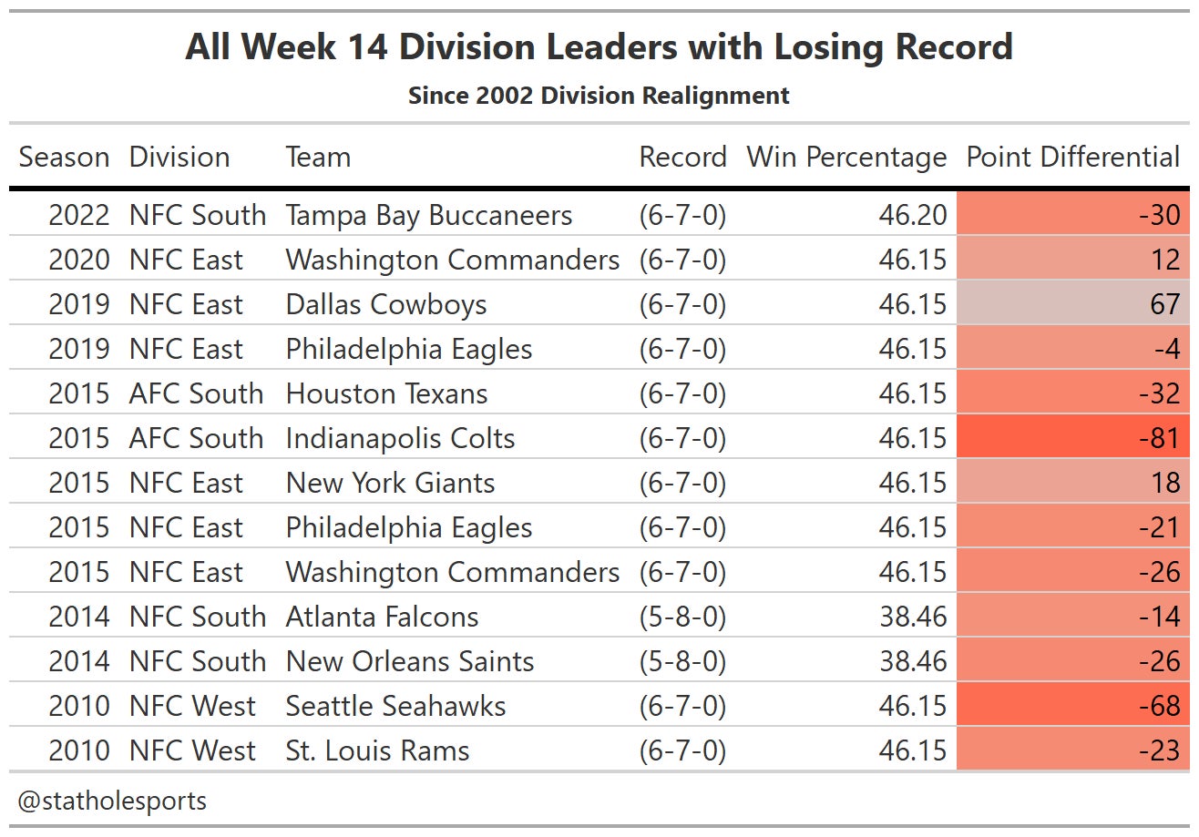Select the St. Louis Rams team cell
This screenshot has width=1199, height=837.
click(377, 750)
